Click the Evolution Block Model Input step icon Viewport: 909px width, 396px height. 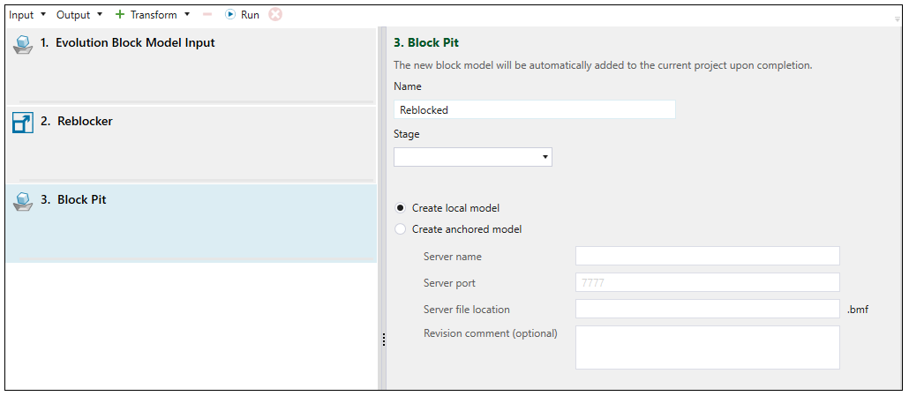pos(23,44)
